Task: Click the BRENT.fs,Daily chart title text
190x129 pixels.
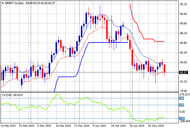Action: (x=15, y=3)
